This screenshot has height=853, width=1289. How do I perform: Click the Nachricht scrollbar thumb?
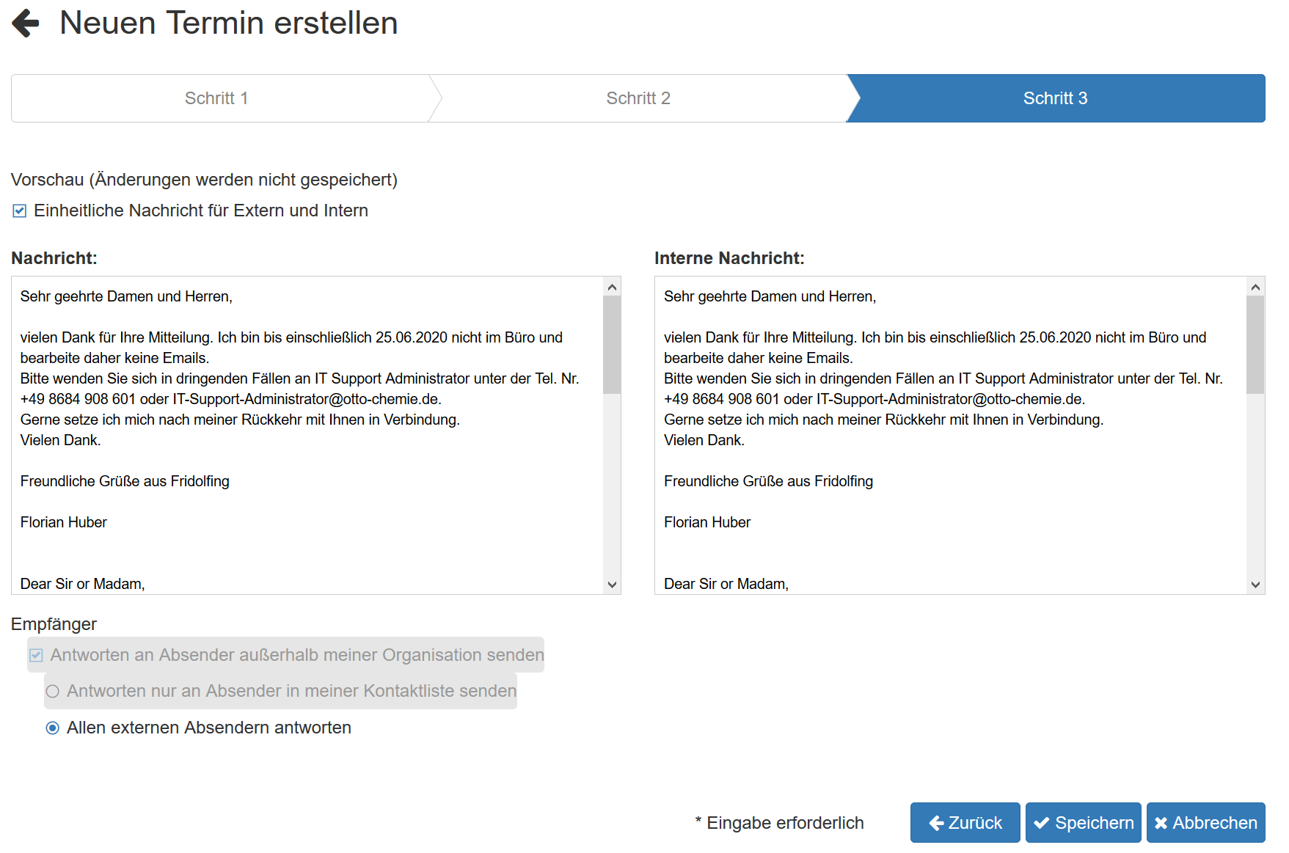point(612,345)
